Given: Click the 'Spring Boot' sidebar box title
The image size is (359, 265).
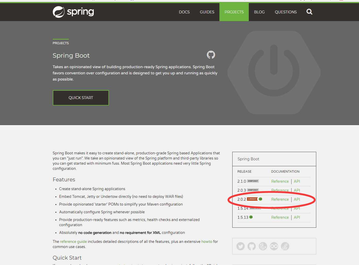Looking at the screenshot, I should click(x=248, y=159).
